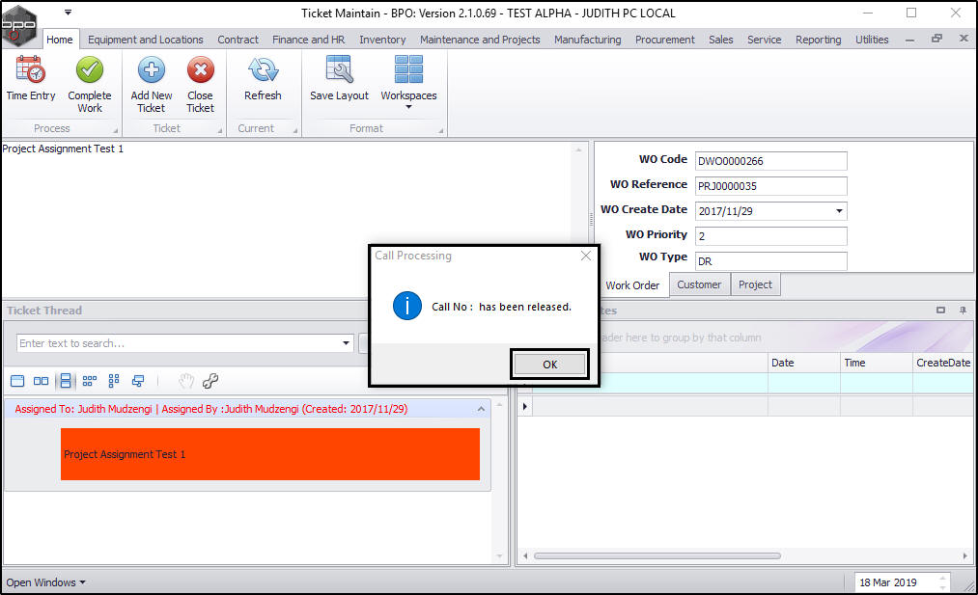978x595 pixels.
Task: Close the Call Processing dialog
Action: tap(586, 256)
